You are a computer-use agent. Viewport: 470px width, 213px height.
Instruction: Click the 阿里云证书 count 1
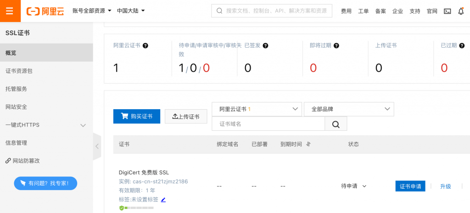(x=116, y=68)
